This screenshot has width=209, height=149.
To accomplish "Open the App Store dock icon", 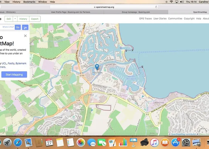I will click(175, 143).
